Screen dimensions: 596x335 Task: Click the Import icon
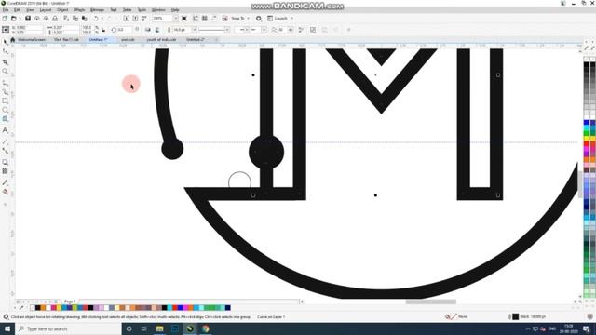click(x=127, y=19)
